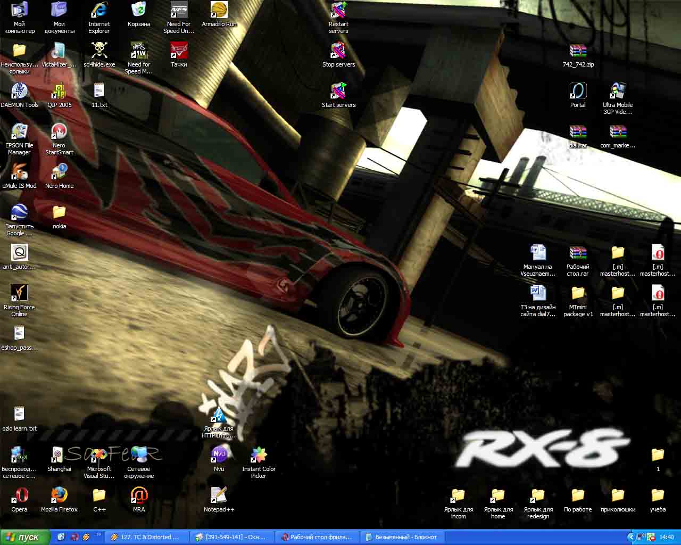Launch the Notepad++ shortcut
Image resolution: width=681 pixels, height=545 pixels.
[219, 500]
